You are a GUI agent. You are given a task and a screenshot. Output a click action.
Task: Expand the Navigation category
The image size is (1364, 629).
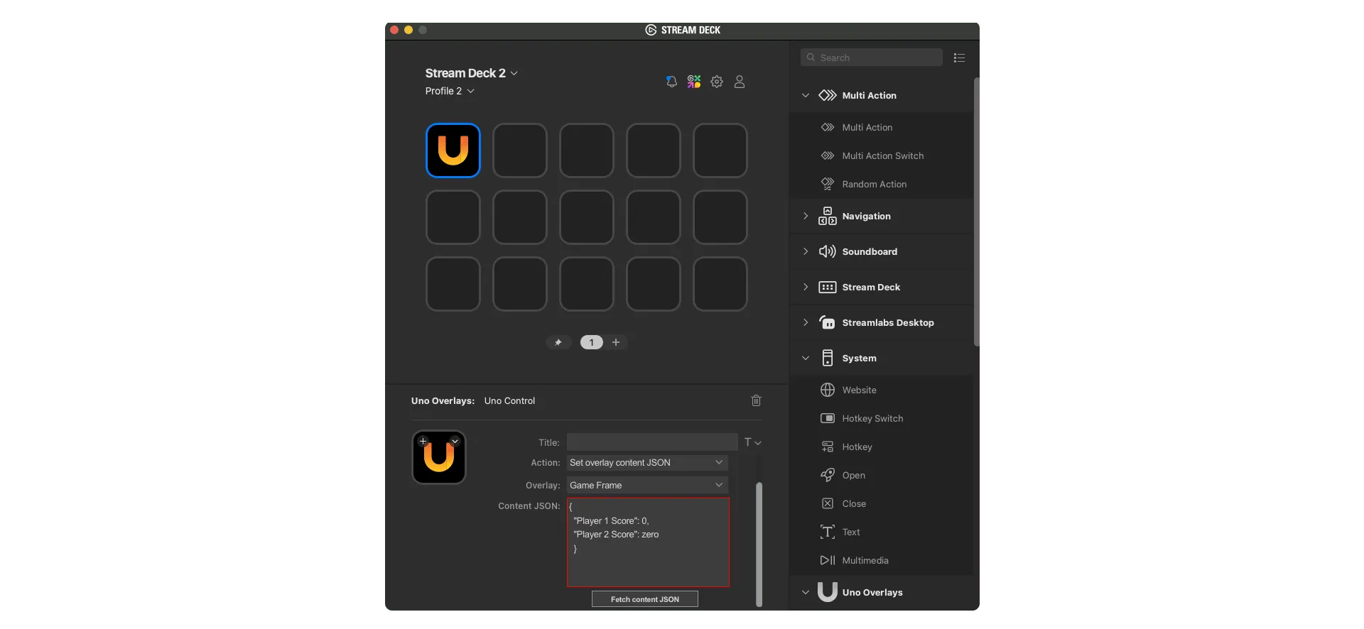[x=806, y=216]
